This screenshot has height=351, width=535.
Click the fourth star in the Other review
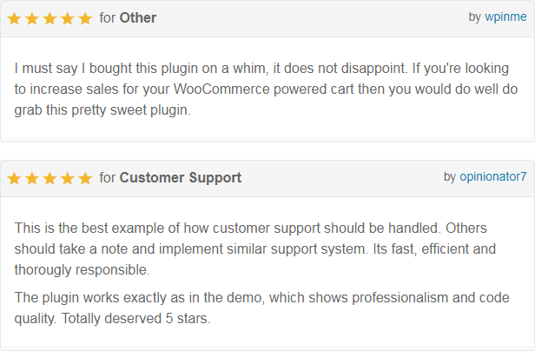click(68, 18)
